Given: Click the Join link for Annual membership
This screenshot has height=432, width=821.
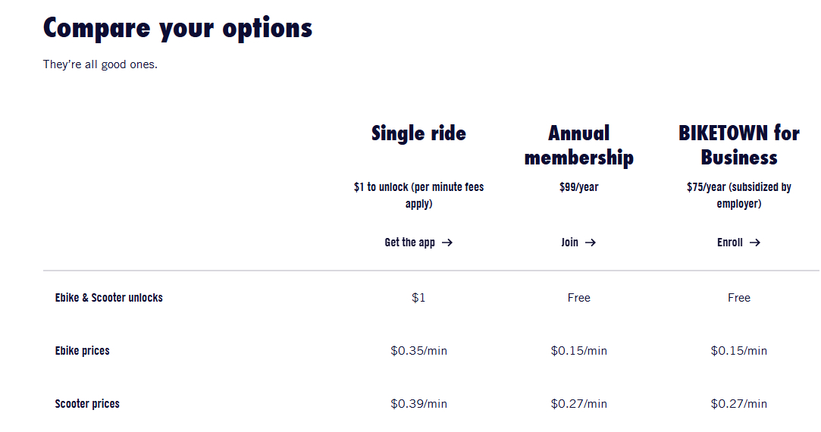Looking at the screenshot, I should 570,243.
